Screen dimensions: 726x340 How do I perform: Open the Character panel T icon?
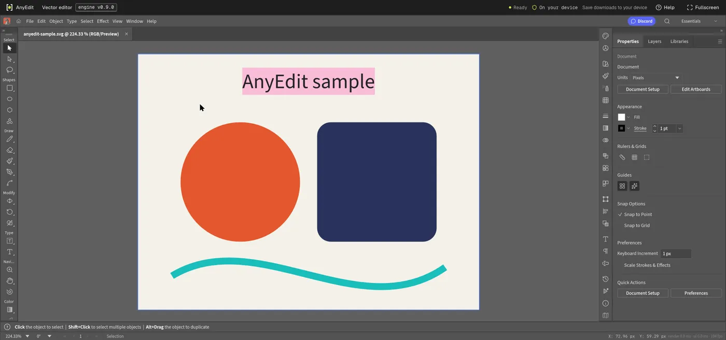605,239
